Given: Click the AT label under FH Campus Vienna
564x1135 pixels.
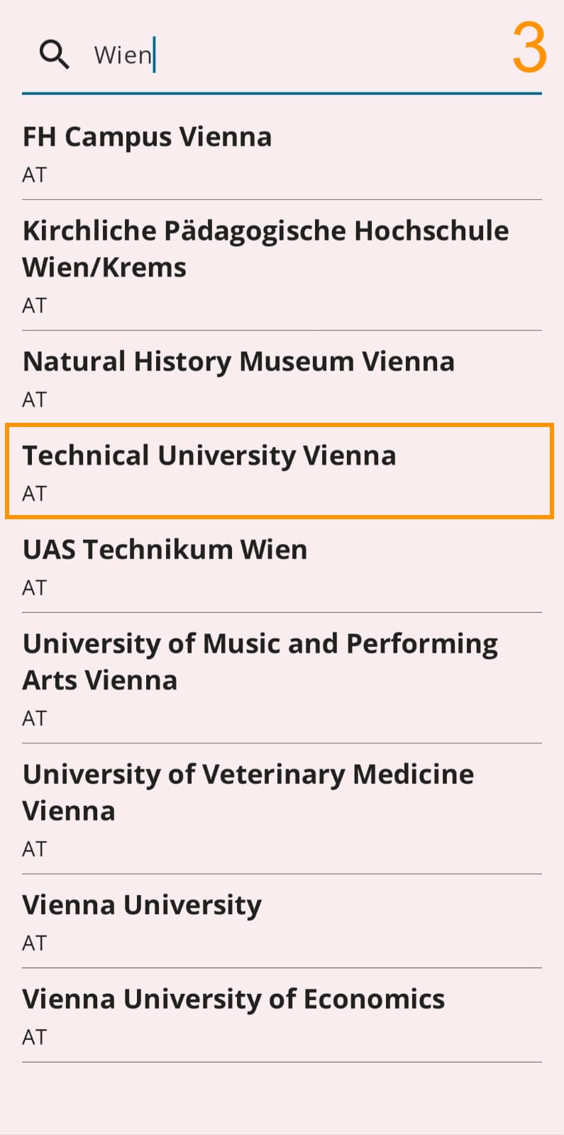Looking at the screenshot, I should tap(35, 175).
